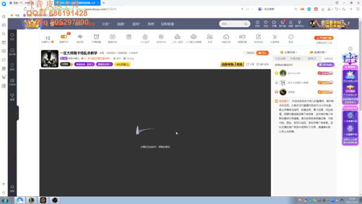Open the gift box icon in toolbar
The image size is (362, 204).
click(x=129, y=37)
